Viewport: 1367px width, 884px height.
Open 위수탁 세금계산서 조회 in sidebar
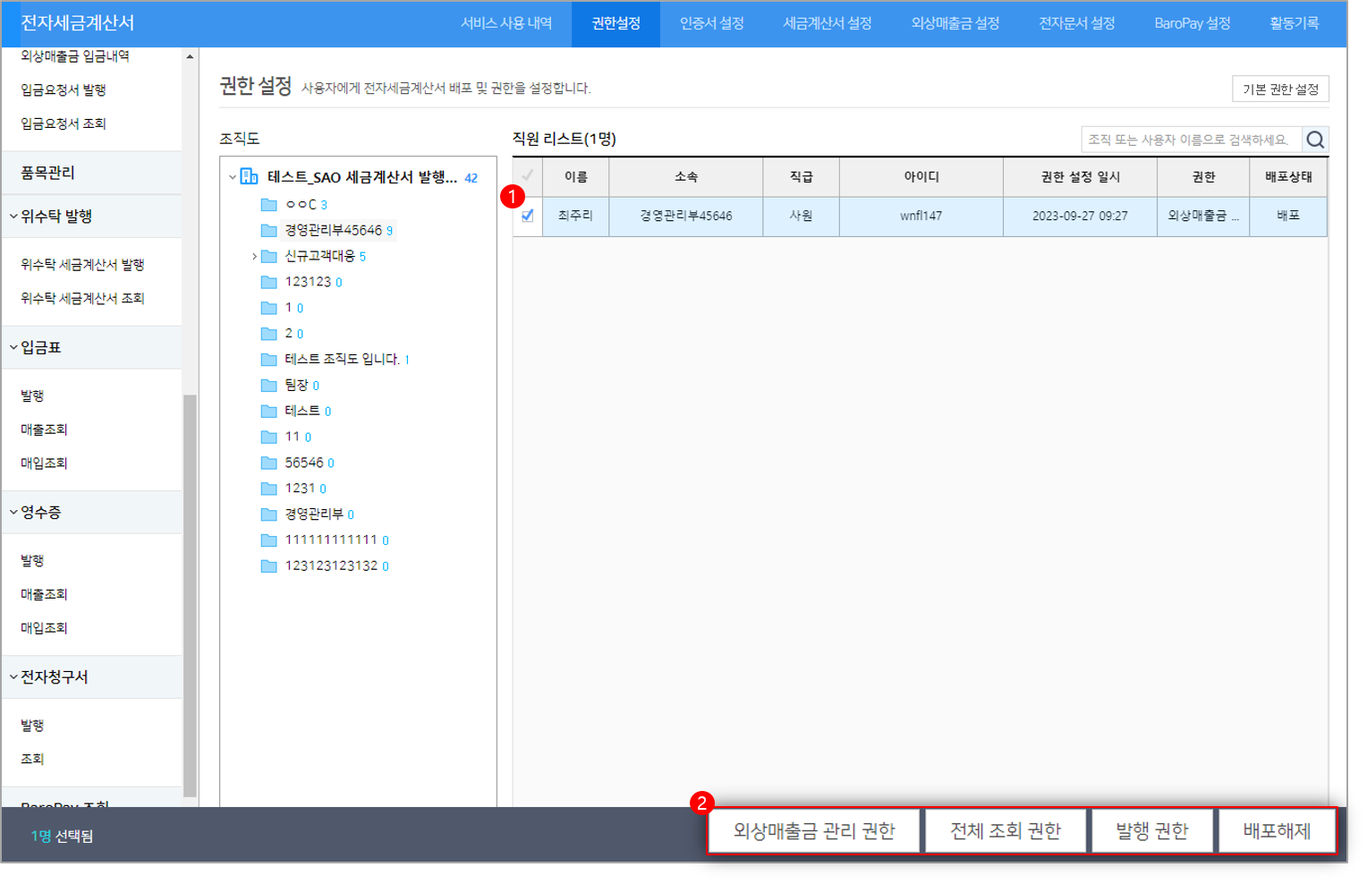click(83, 299)
